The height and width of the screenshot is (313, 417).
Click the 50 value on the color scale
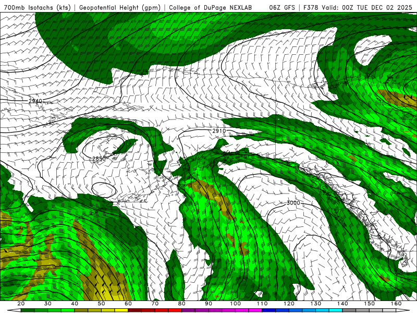pos(101,304)
